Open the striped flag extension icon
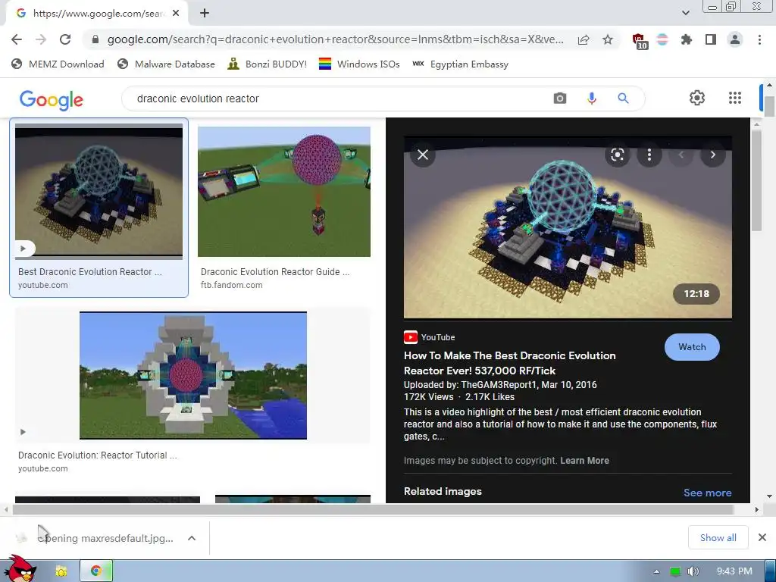This screenshot has height=582, width=776. tap(662, 39)
